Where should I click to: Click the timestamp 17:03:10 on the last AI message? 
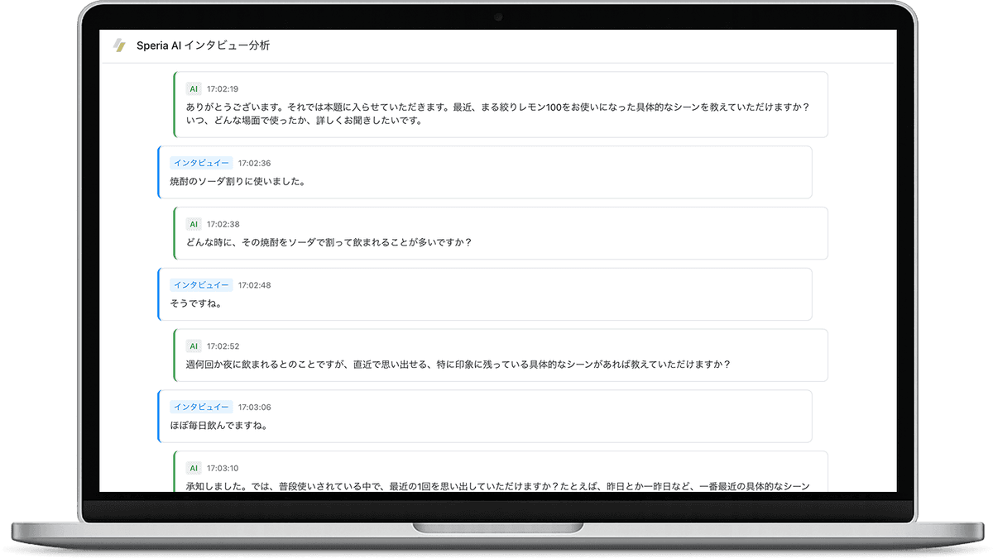(223, 467)
